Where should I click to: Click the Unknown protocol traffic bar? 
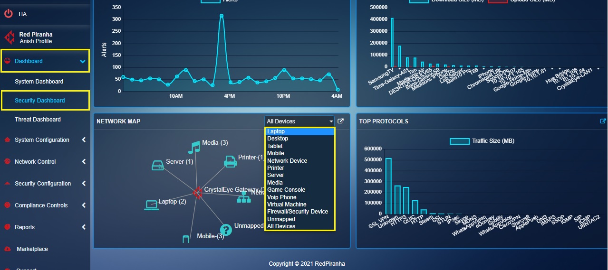(397, 200)
